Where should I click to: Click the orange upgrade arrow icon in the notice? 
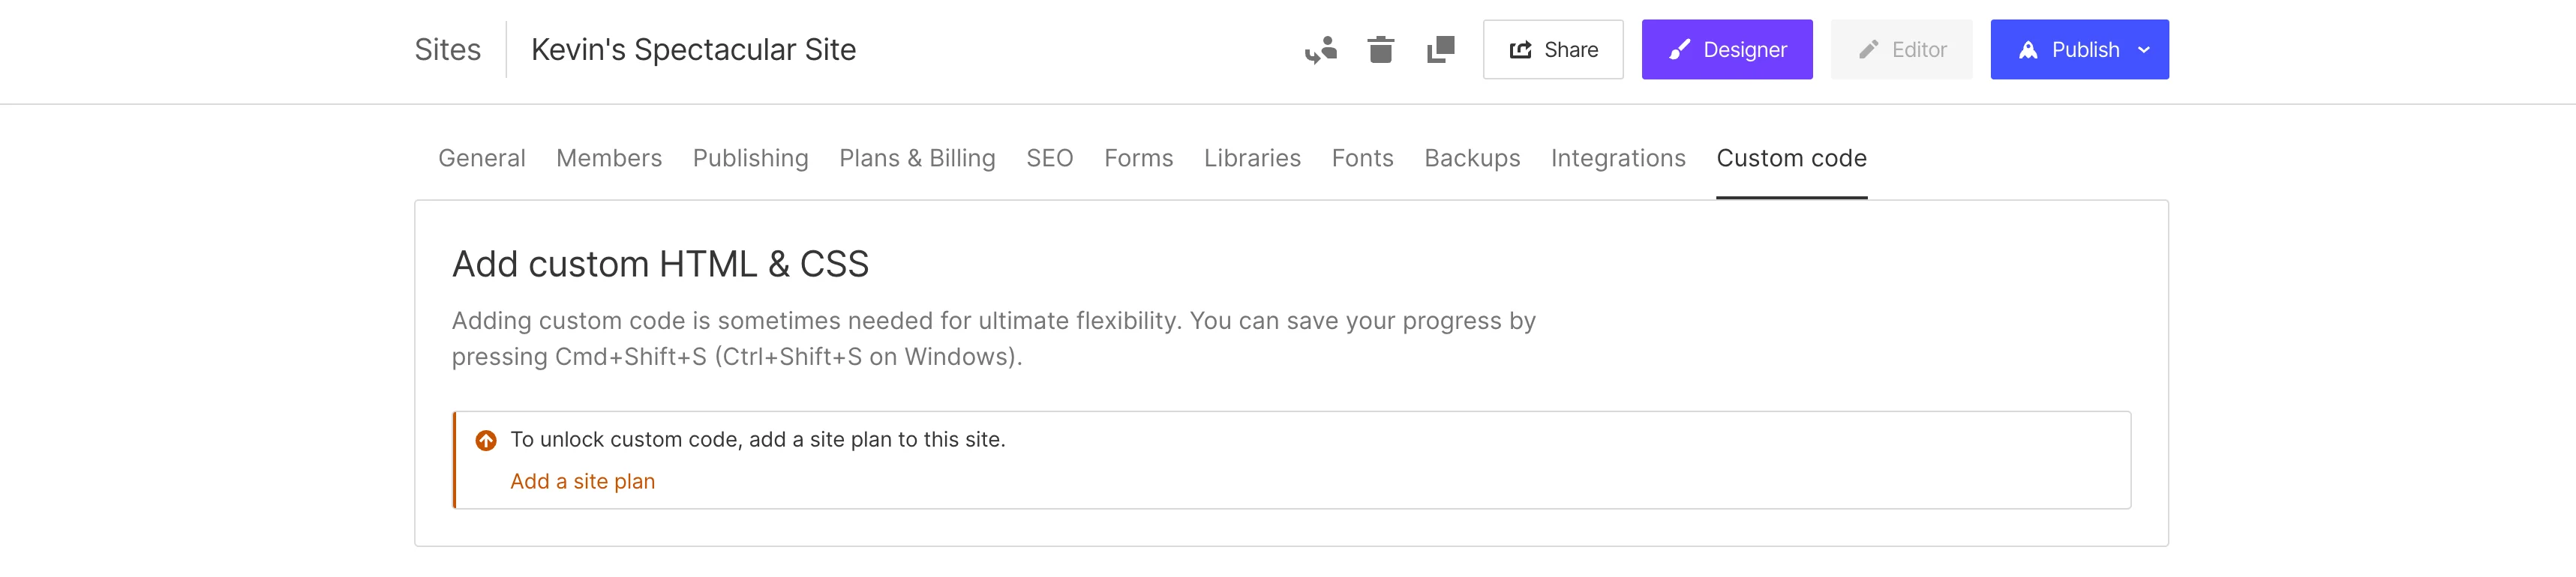[486, 438]
